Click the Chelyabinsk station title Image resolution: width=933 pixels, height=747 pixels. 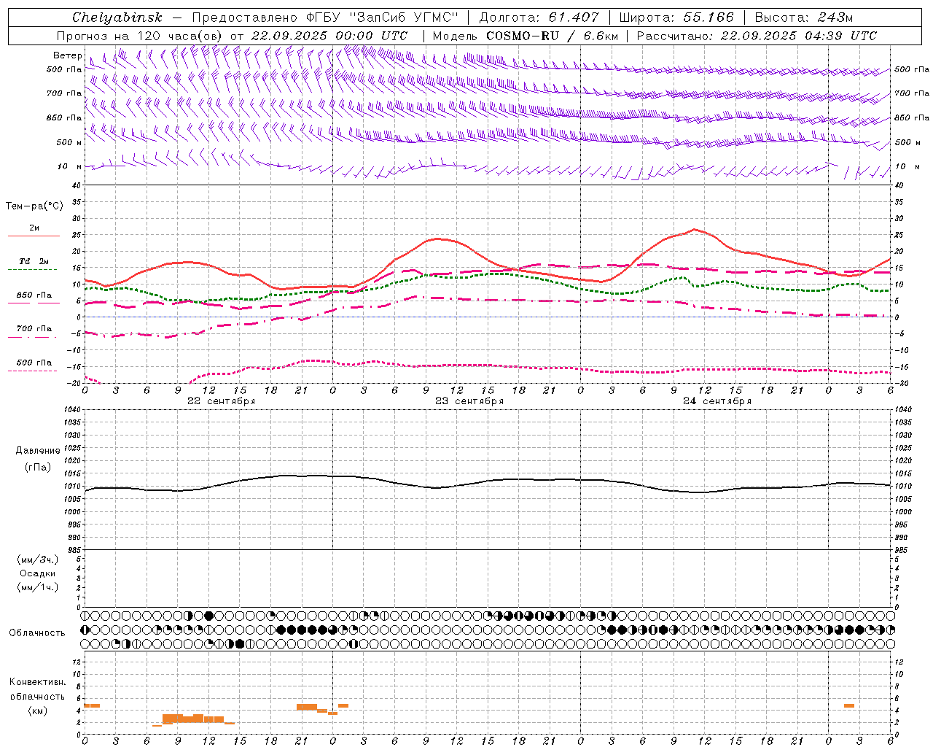(x=117, y=18)
